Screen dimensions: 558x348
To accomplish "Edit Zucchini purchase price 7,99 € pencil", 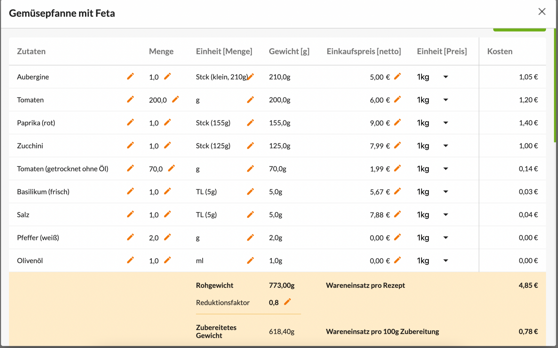I will coord(398,146).
